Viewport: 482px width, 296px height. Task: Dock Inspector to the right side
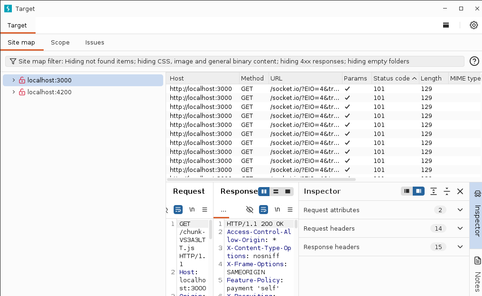(x=418, y=191)
